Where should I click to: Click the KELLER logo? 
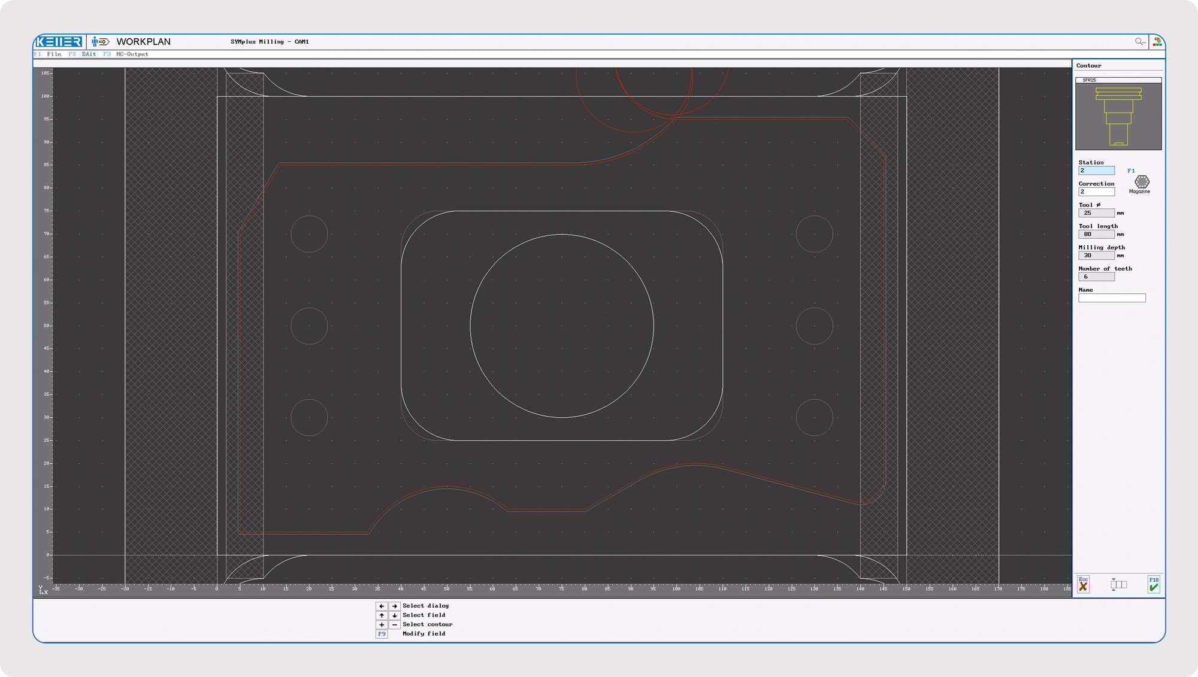[x=59, y=41]
